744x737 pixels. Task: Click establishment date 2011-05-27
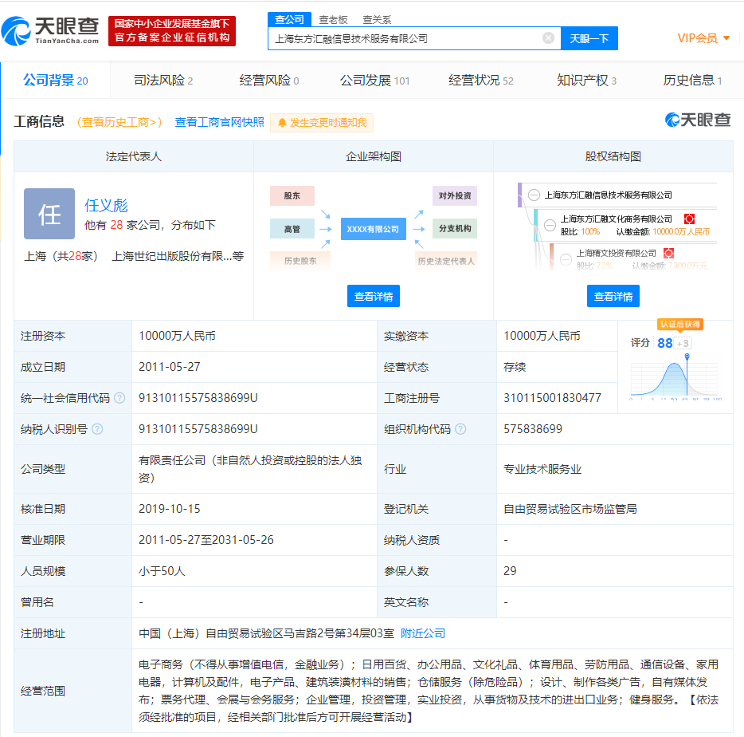170,367
